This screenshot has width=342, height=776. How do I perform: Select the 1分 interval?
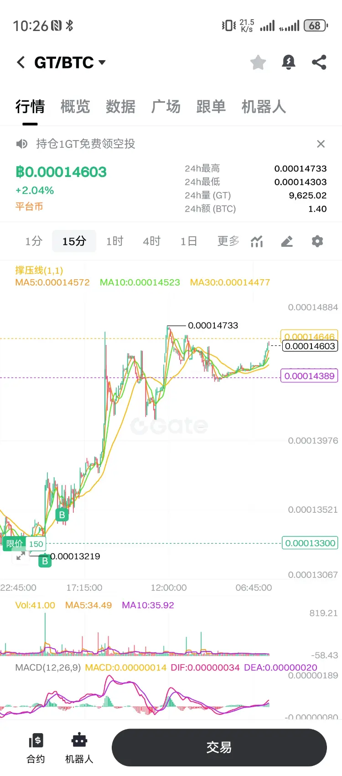[34, 241]
